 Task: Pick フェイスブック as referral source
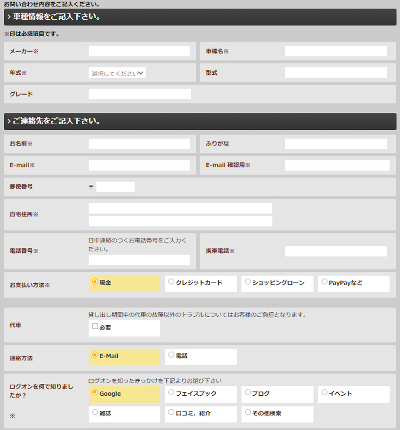(x=171, y=392)
